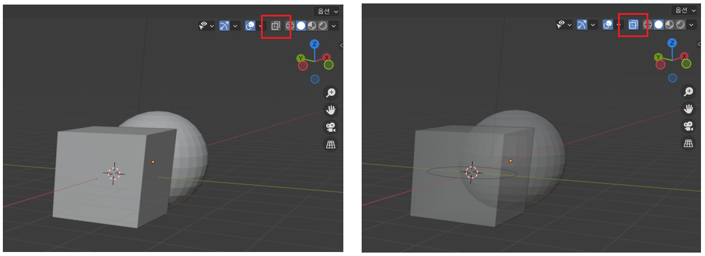Click hollow red negative-X circle, solid-cube viewport gizmo
The width and height of the screenshot is (705, 256).
pos(303,66)
